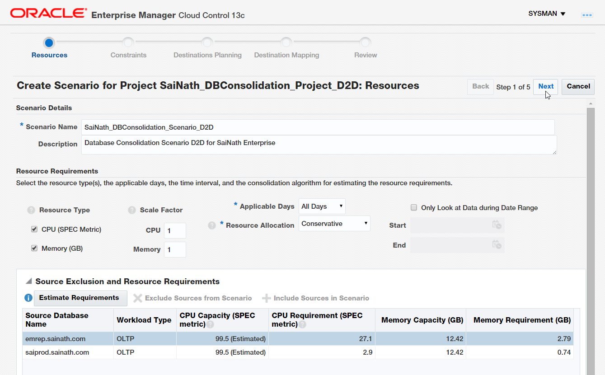Click the End date field
This screenshot has width=605, height=375.
(x=457, y=245)
